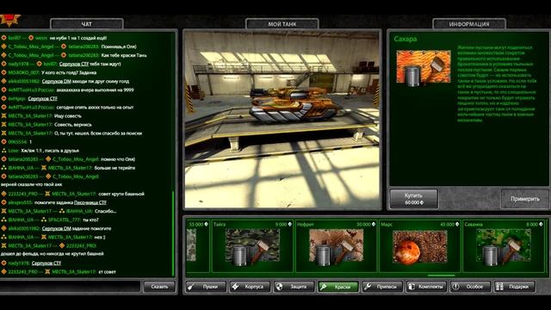Open Серпухов DM link before 'задание помогите'
The width and height of the screenshot is (551, 310).
coord(56,228)
